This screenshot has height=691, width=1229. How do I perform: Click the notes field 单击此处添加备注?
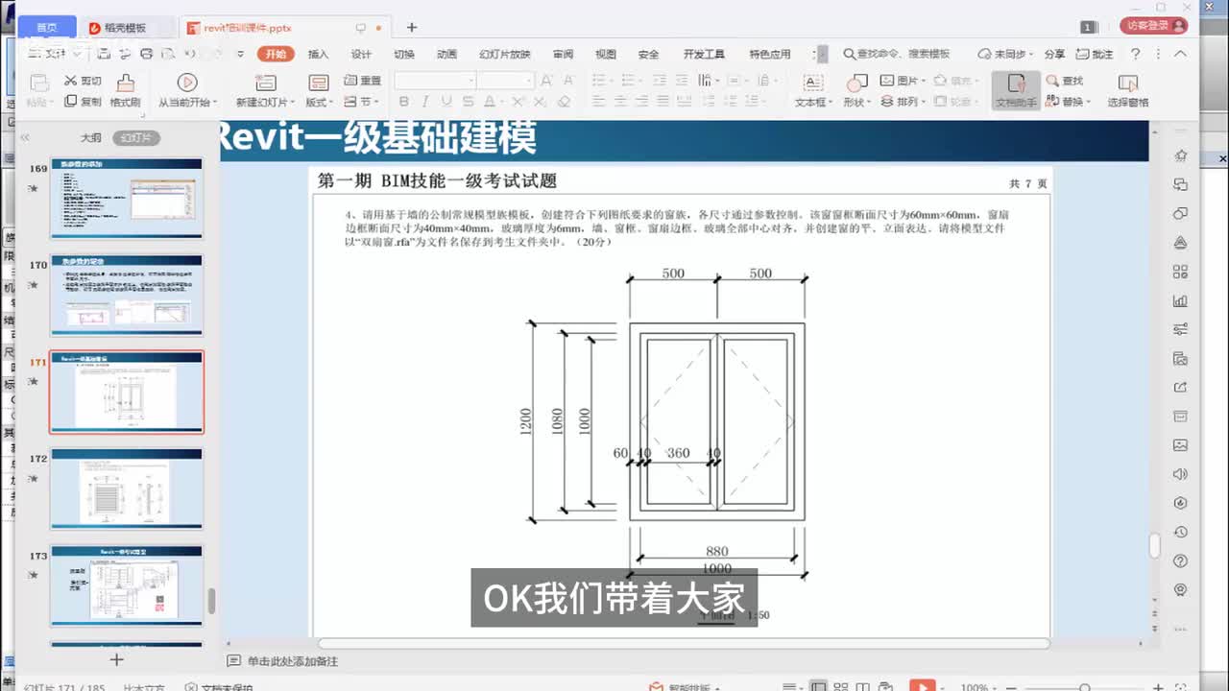tap(292, 661)
